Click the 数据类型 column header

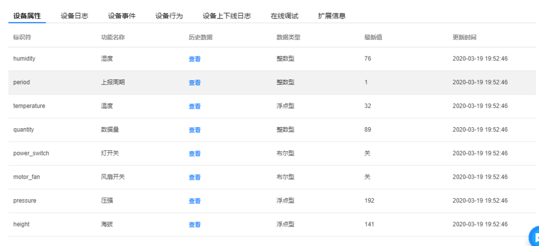tap(288, 37)
